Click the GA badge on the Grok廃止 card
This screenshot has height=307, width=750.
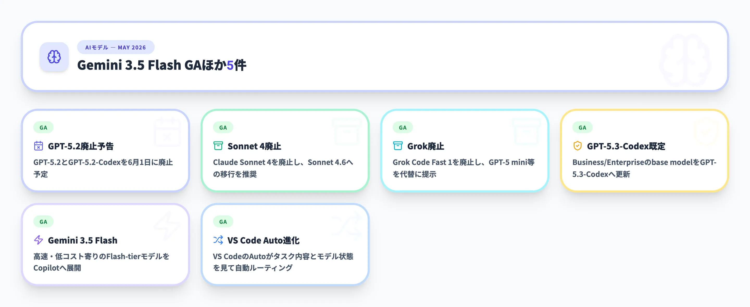pyautogui.click(x=403, y=127)
